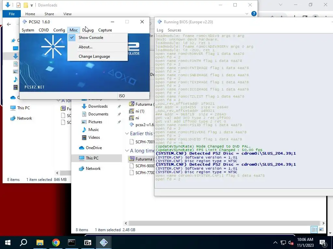
Task: Select OneDrive in the second Explorer sidebar
Action: [94, 148]
